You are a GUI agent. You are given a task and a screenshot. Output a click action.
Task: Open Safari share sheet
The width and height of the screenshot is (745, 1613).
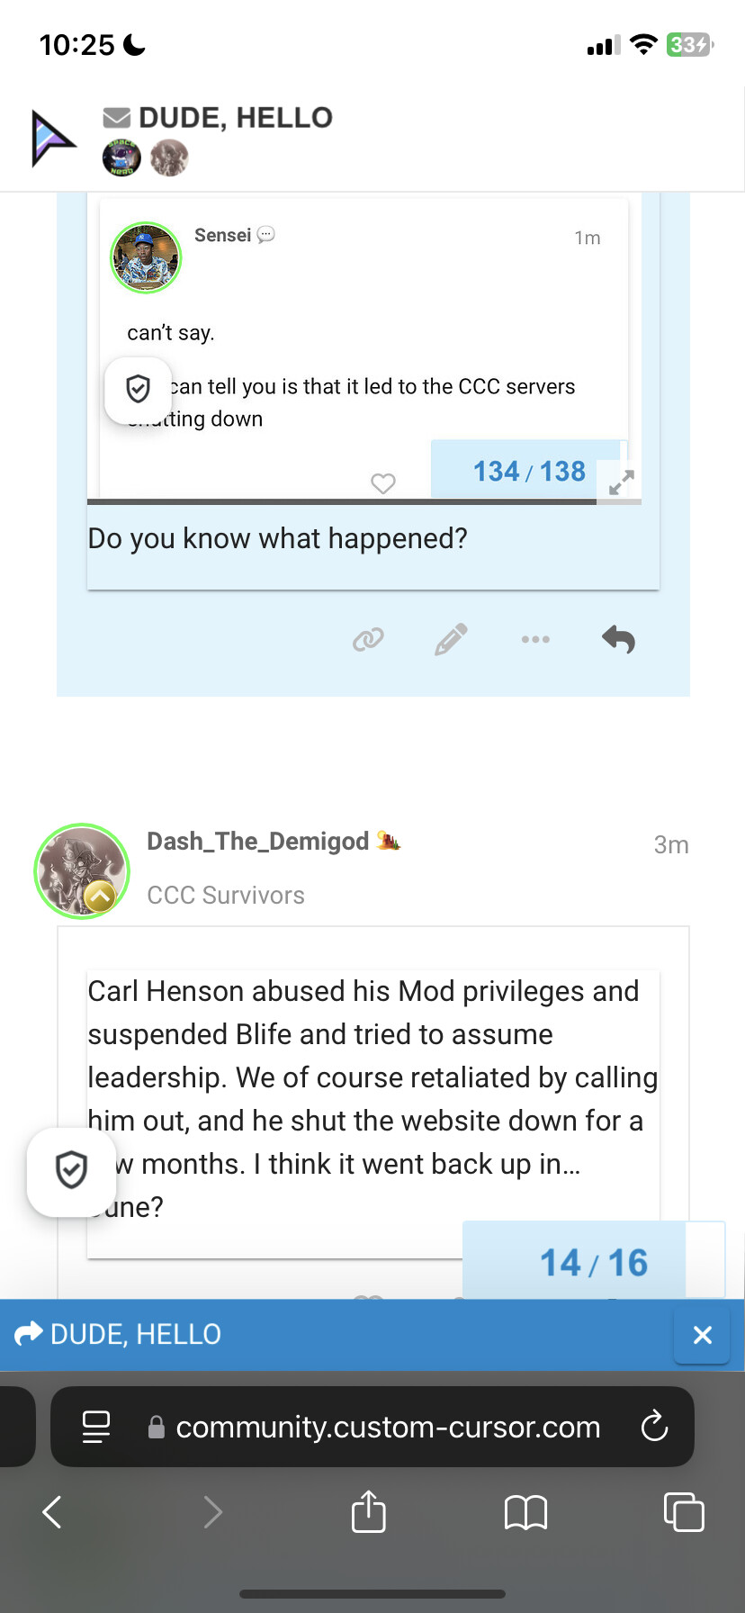click(368, 1511)
